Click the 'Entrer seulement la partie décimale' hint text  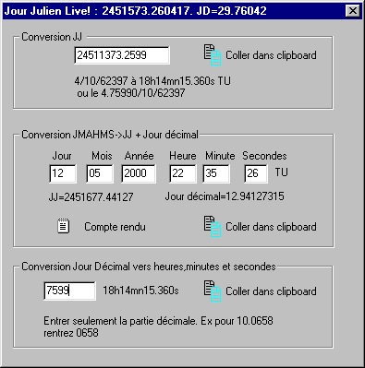(158, 321)
